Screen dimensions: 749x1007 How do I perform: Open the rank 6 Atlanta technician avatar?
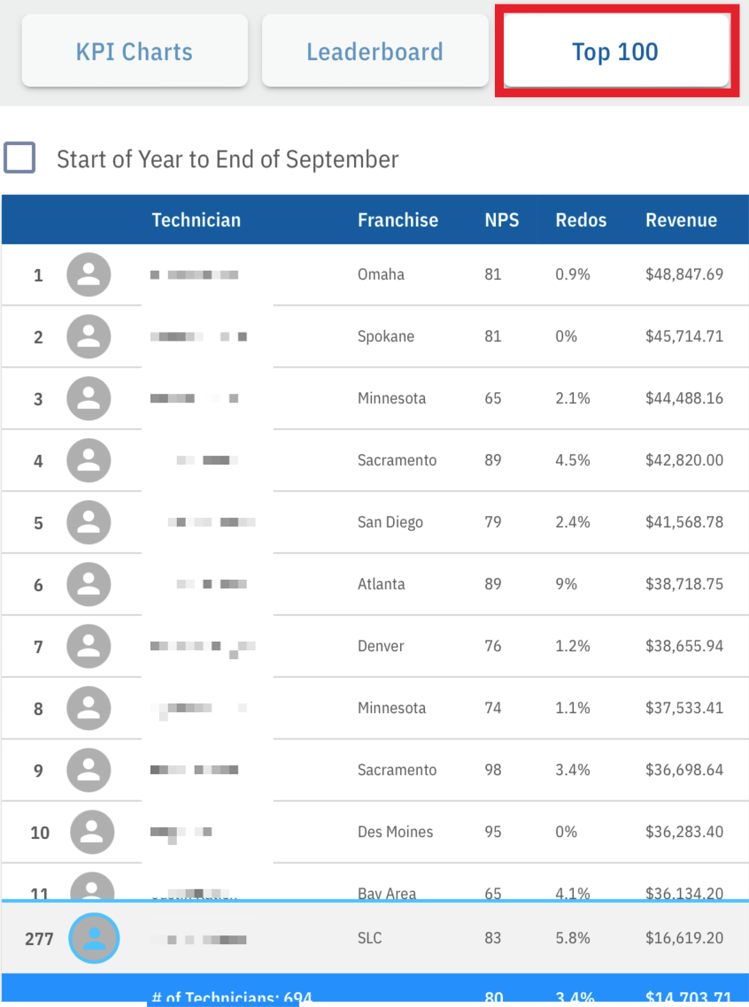(89, 584)
